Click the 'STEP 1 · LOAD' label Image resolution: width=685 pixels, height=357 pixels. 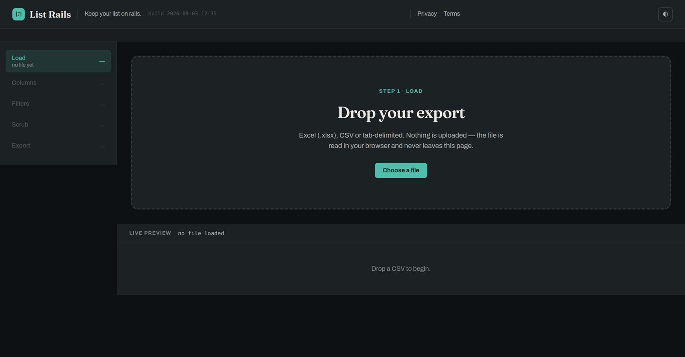point(401,91)
